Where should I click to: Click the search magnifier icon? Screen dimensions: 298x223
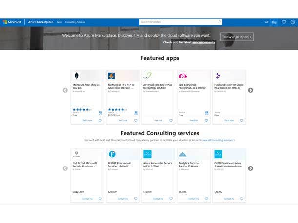(x=219, y=22)
